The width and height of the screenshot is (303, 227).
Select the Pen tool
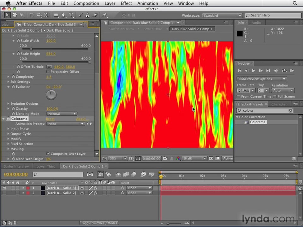click(x=63, y=15)
